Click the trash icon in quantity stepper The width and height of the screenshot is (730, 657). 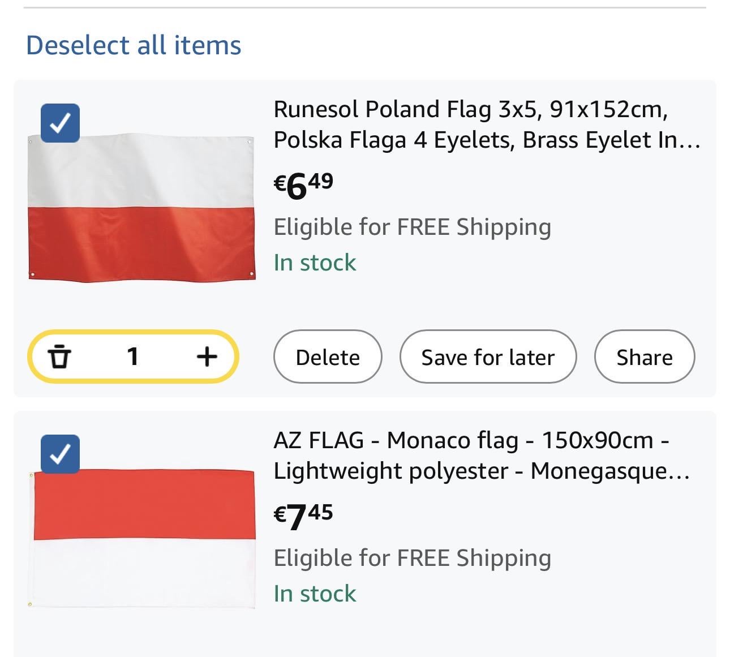59,357
